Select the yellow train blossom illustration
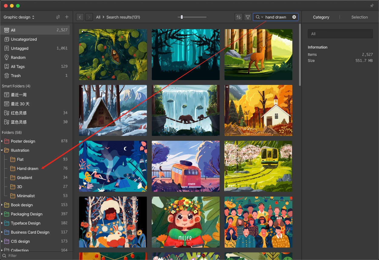Viewport: 379px width, 260px height. (x=258, y=166)
